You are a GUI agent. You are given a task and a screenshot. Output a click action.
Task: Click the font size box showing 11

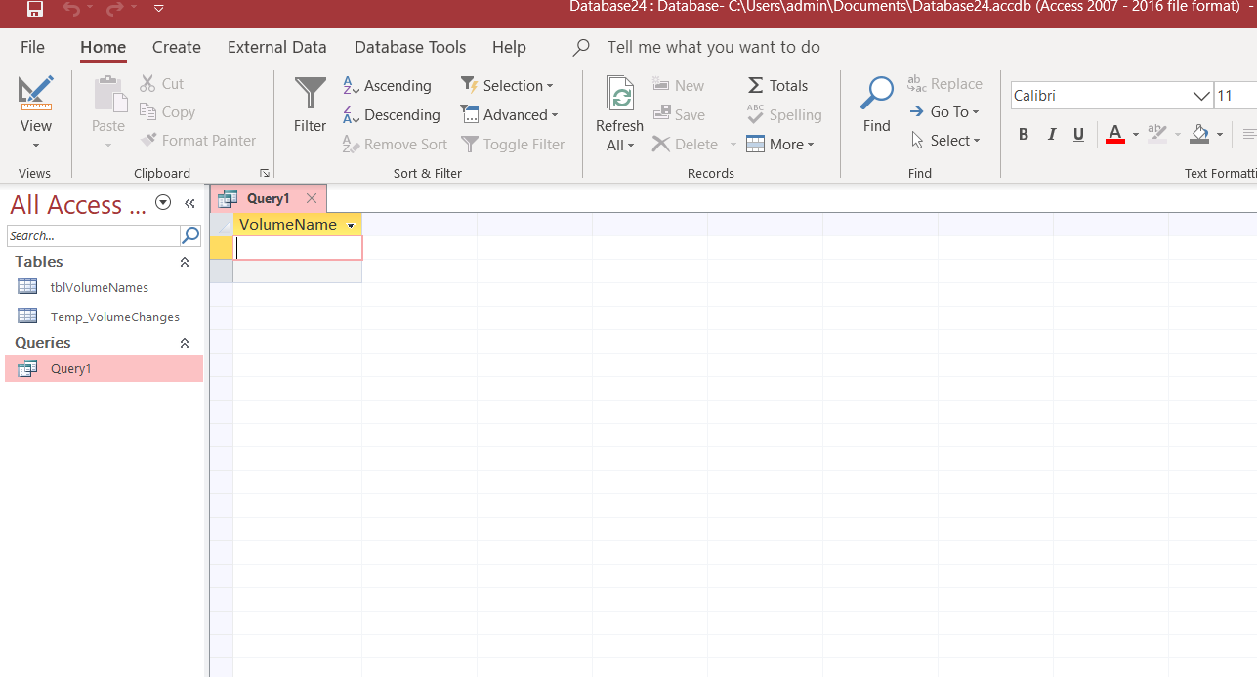coord(1235,96)
